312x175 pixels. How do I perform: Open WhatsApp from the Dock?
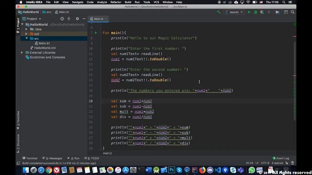point(252,170)
